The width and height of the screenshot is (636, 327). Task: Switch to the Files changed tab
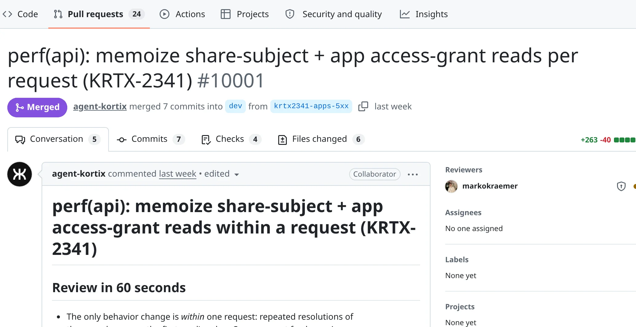321,139
